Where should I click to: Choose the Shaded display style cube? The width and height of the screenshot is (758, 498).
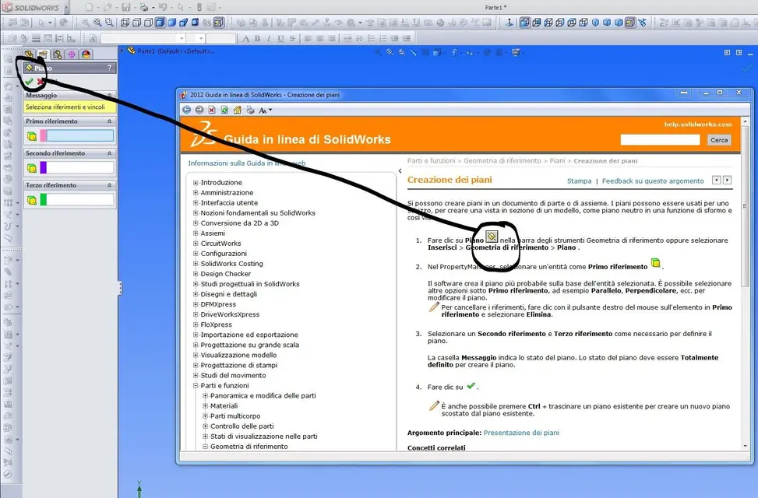pyautogui.click(x=171, y=23)
